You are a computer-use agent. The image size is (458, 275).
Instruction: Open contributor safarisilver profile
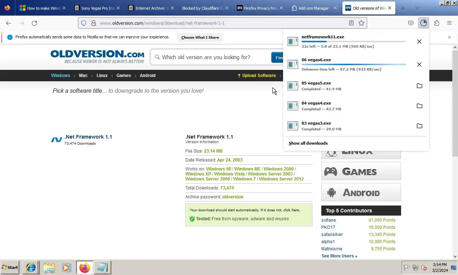[x=332, y=235]
